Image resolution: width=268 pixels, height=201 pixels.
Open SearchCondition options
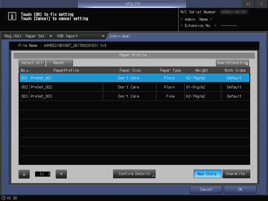pos(232,63)
